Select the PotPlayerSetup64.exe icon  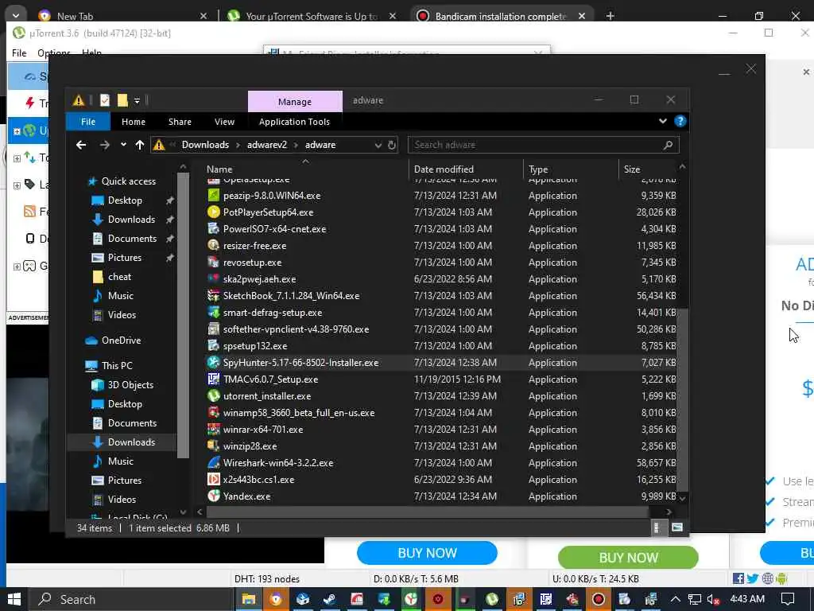pos(213,212)
